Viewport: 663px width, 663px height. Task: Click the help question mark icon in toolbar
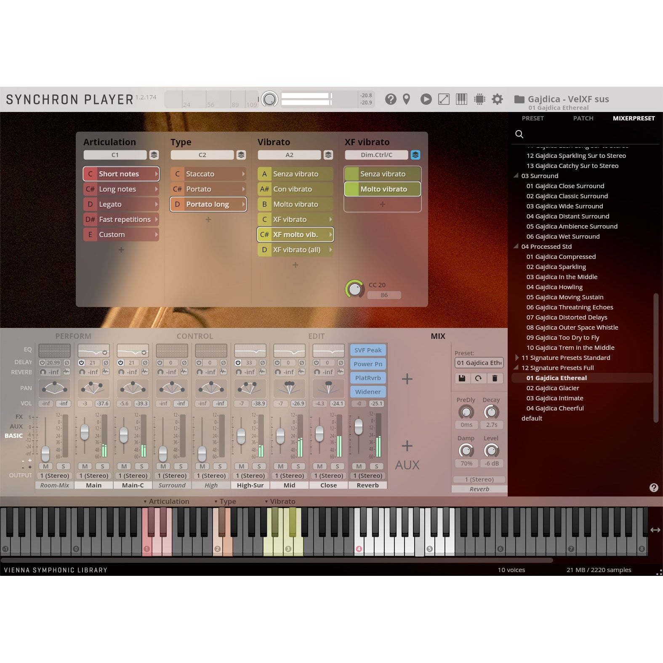coord(391,99)
